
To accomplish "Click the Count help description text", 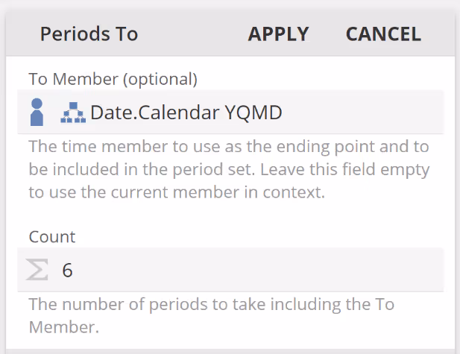I will click(211, 315).
